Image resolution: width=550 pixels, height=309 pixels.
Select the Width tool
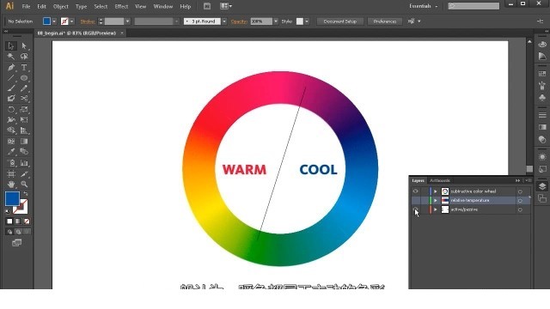(11, 120)
